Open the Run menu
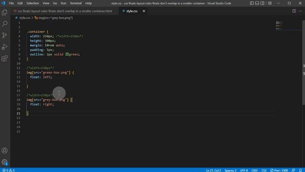 63,3
